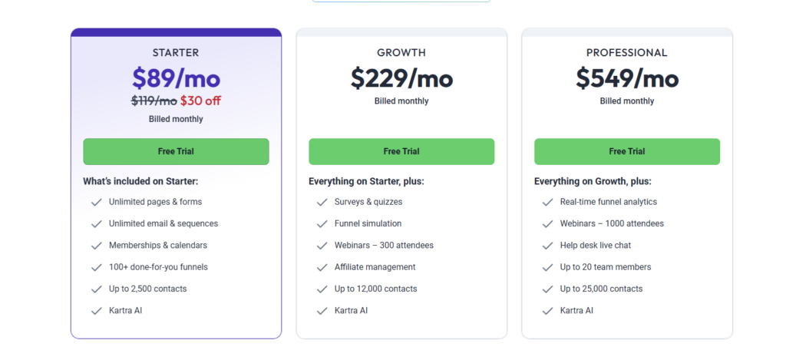
Task: Click checkmark beside Funnel simulation
Action: [322, 223]
